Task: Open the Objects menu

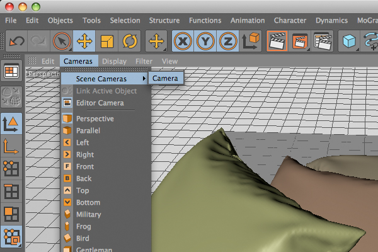Action: pyautogui.click(x=60, y=21)
